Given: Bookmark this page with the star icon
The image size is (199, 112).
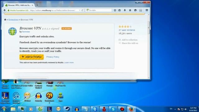Looking at the screenshot, I should click(x=115, y=10).
